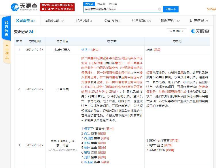
Task: Click the 经营范围 change item cell
Action: (62, 89)
